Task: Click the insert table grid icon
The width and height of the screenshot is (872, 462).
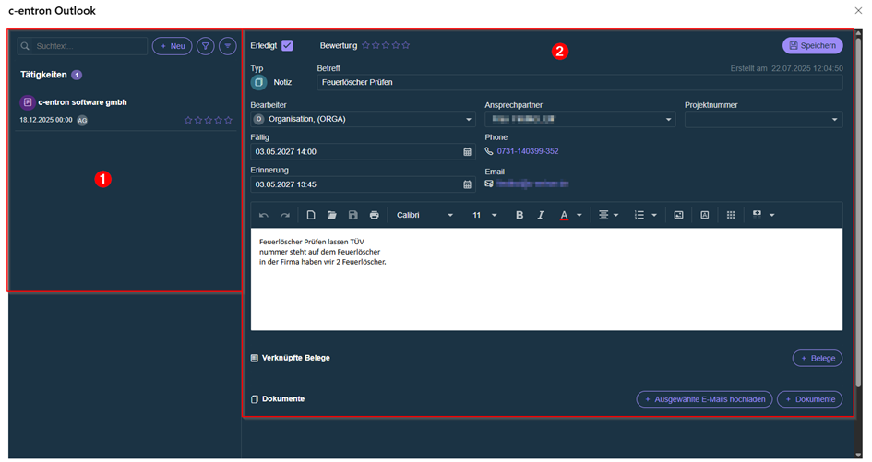Action: point(730,215)
